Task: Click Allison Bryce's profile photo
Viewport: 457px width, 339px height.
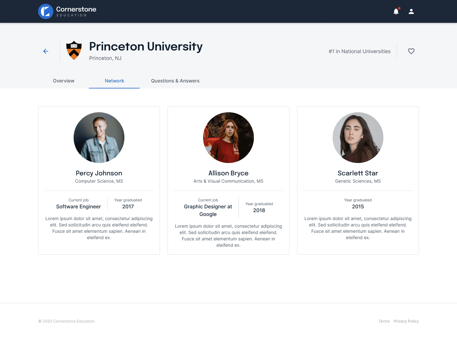Action: pos(228,137)
